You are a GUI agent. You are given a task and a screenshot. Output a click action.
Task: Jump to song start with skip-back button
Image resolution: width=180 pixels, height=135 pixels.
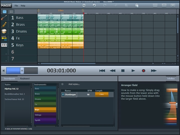click(102, 70)
